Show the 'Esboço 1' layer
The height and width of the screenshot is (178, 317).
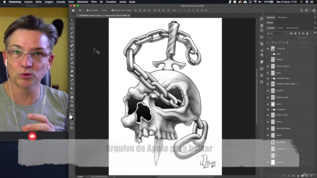click(x=268, y=59)
